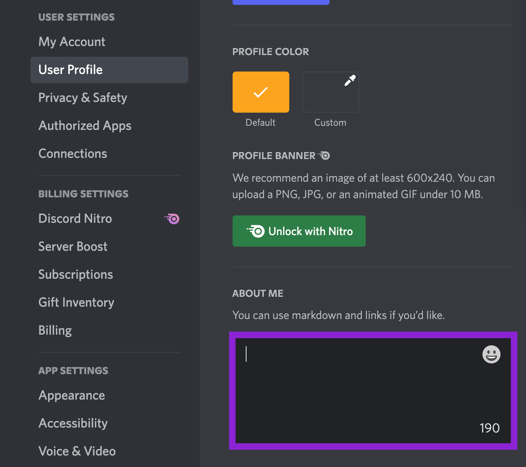Select the User Profile menu item
The height and width of the screenshot is (467, 526).
(x=71, y=70)
